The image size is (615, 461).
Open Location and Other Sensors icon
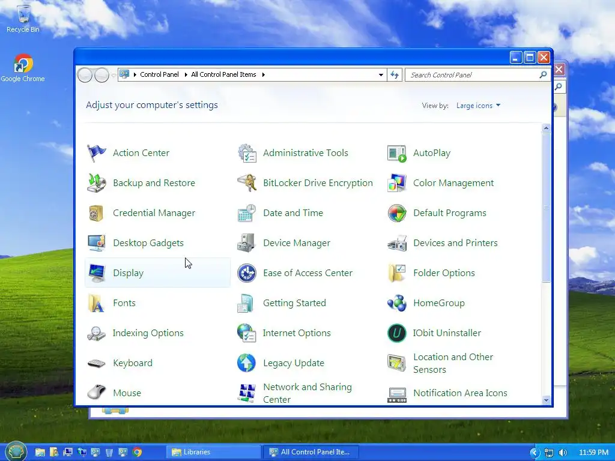[x=397, y=363]
